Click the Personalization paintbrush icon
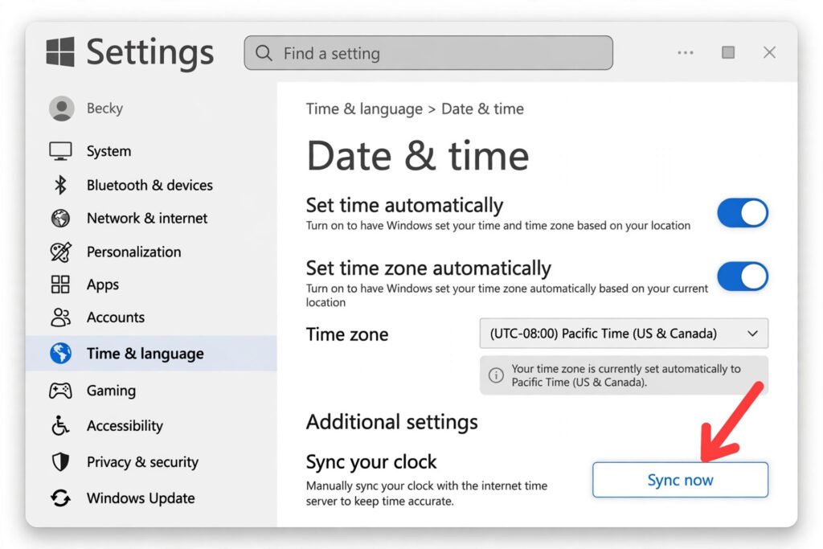 [x=60, y=252]
